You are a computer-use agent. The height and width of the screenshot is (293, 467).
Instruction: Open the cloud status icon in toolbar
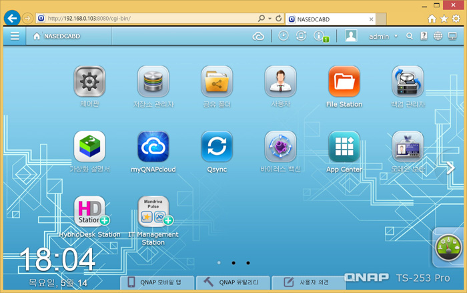coord(258,36)
